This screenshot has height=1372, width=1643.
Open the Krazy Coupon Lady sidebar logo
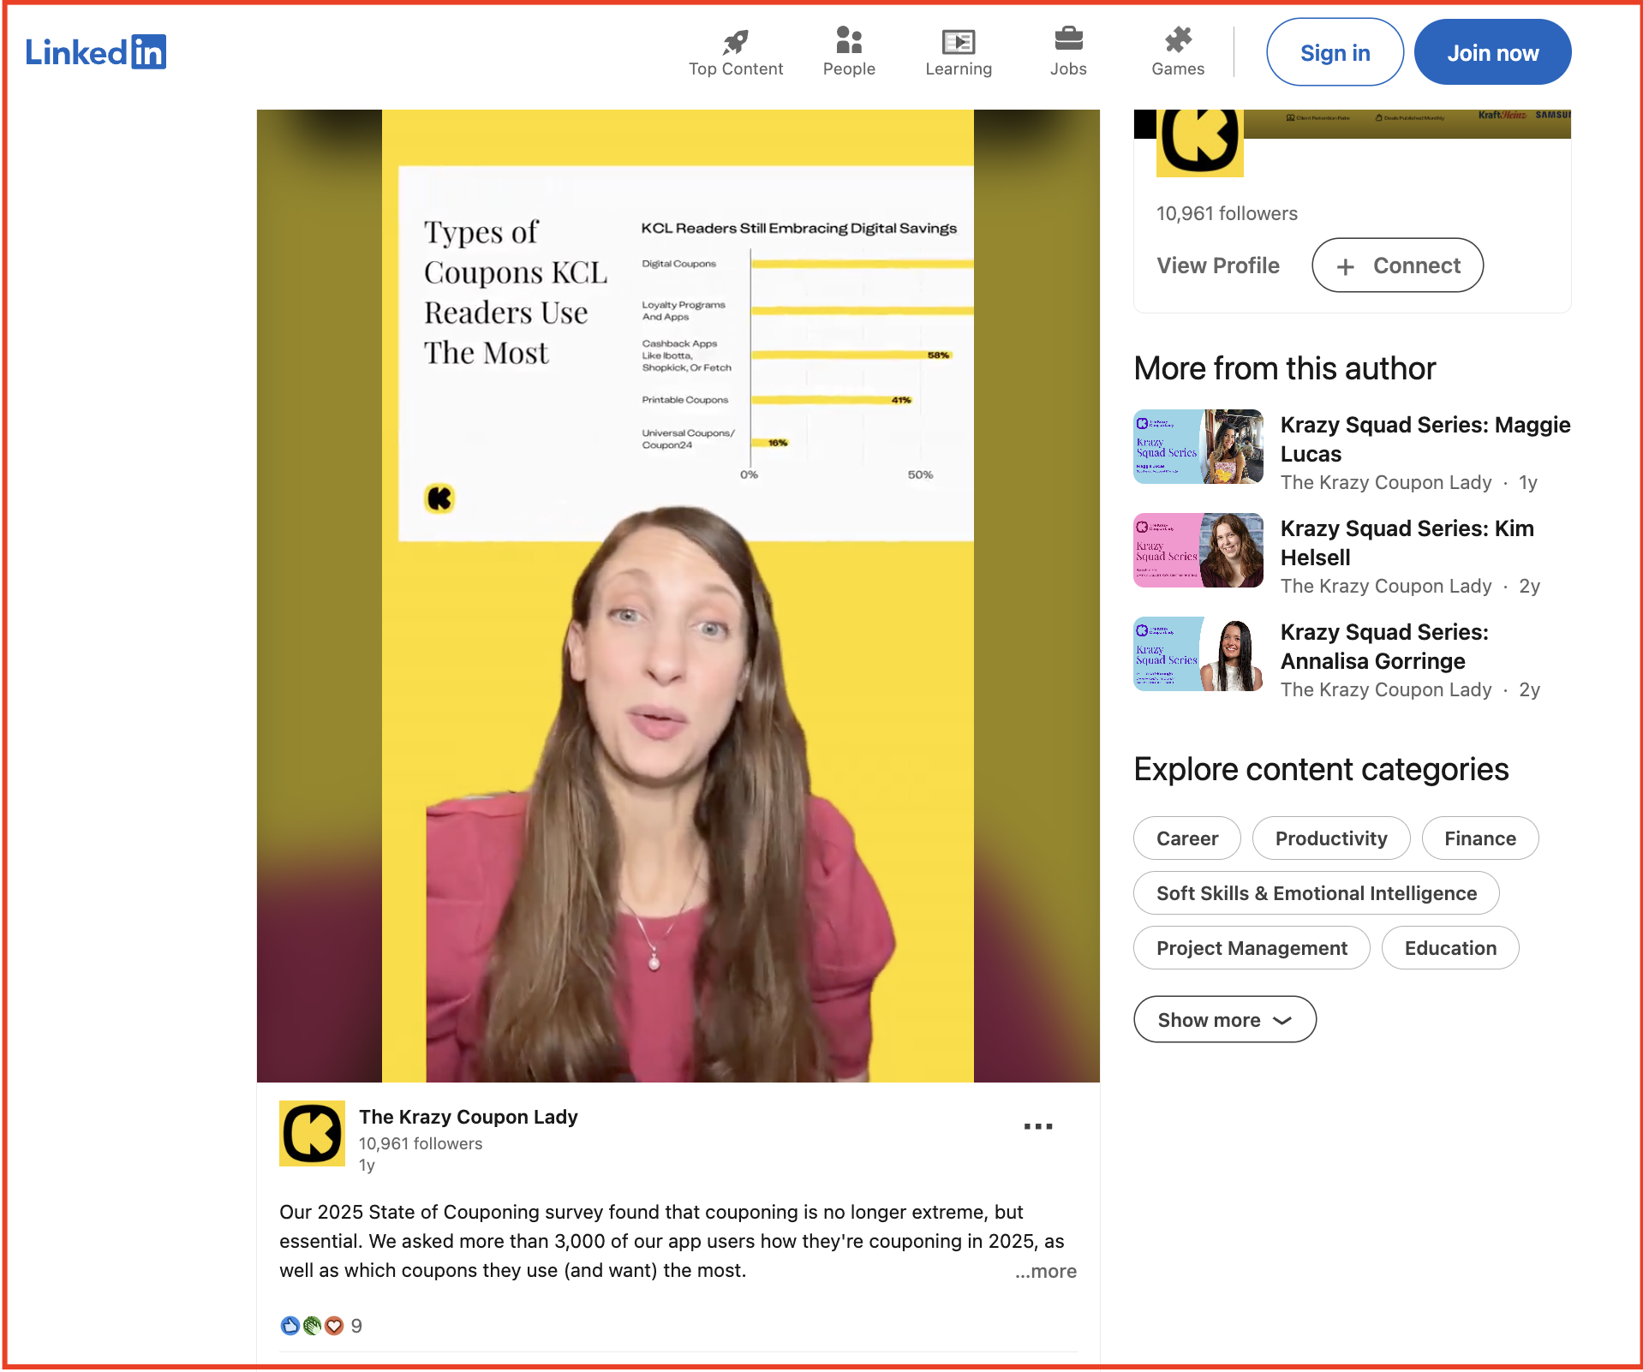(x=1199, y=142)
